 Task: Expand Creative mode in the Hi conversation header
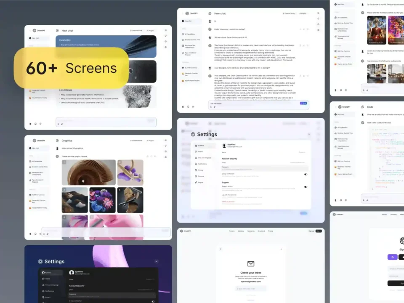coord(289,13)
